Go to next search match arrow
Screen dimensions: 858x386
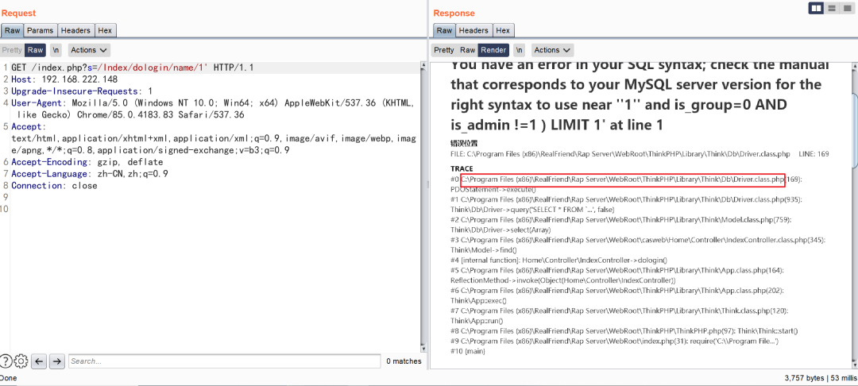tap(57, 361)
